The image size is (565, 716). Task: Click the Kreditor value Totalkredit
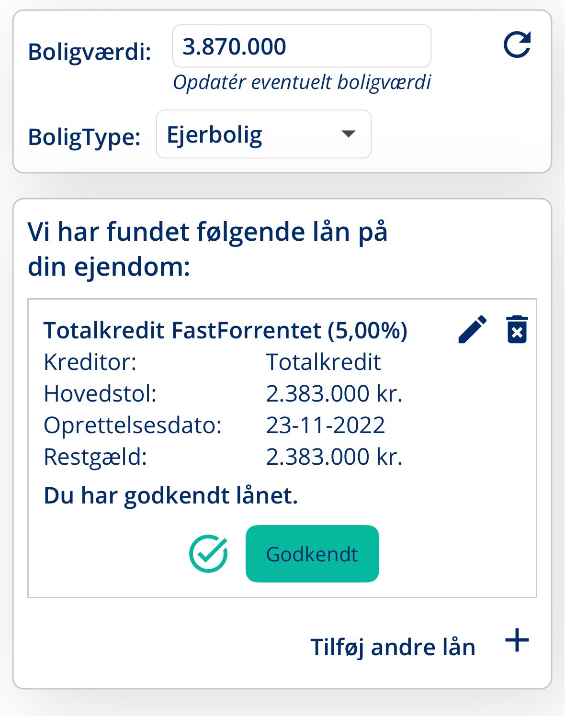coord(323,362)
